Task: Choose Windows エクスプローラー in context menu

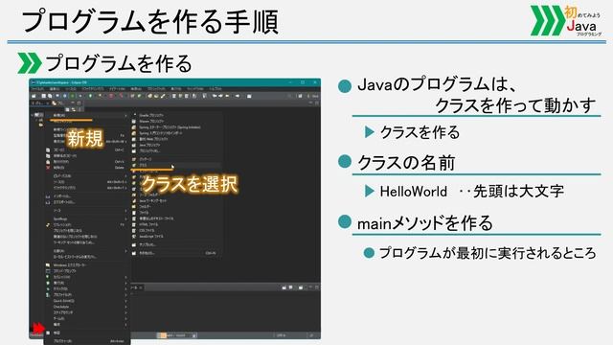Action: (x=88, y=264)
